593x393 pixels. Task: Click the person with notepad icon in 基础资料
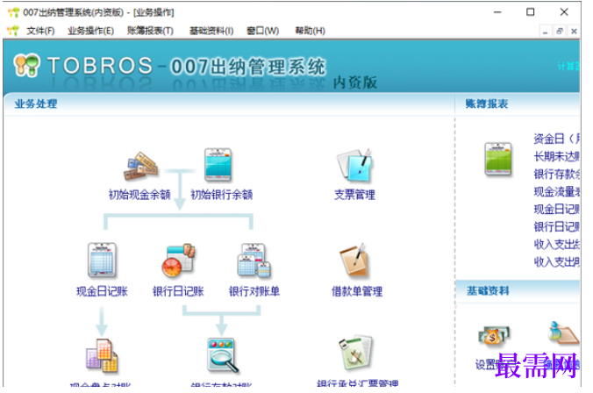pyautogui.click(x=563, y=332)
